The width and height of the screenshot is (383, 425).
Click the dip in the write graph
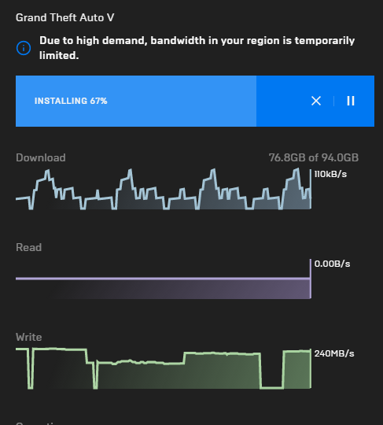coord(271,385)
